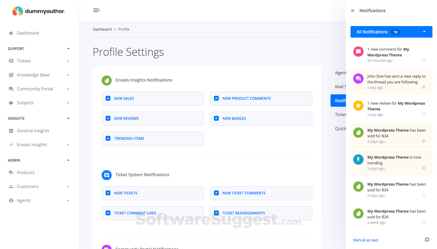
Task: Expand the Agents submenu arrow
Action: pyautogui.click(x=68, y=201)
